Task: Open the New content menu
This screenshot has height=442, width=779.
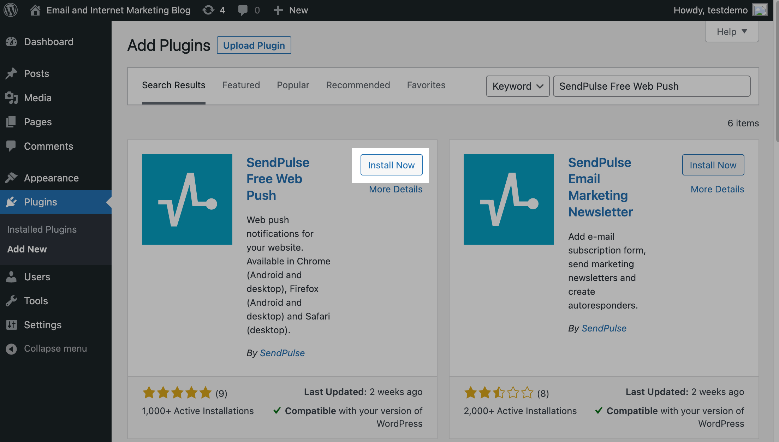Action: pyautogui.click(x=291, y=10)
